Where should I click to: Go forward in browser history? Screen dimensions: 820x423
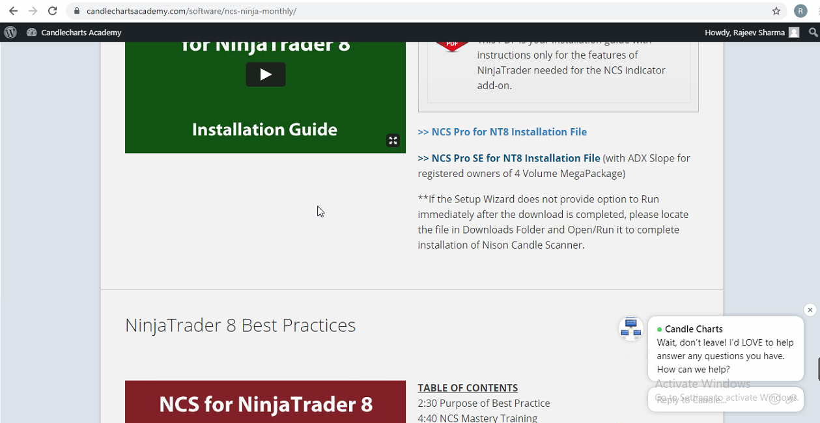click(33, 11)
